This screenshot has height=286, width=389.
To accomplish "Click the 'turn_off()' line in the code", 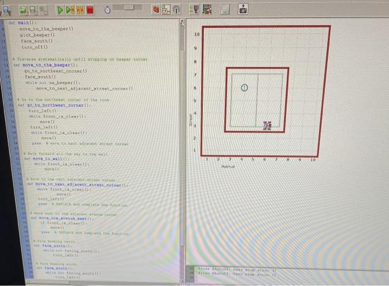I will pos(34,47).
